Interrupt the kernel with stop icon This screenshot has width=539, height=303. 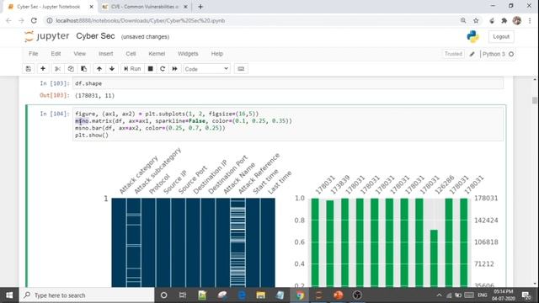click(150, 69)
